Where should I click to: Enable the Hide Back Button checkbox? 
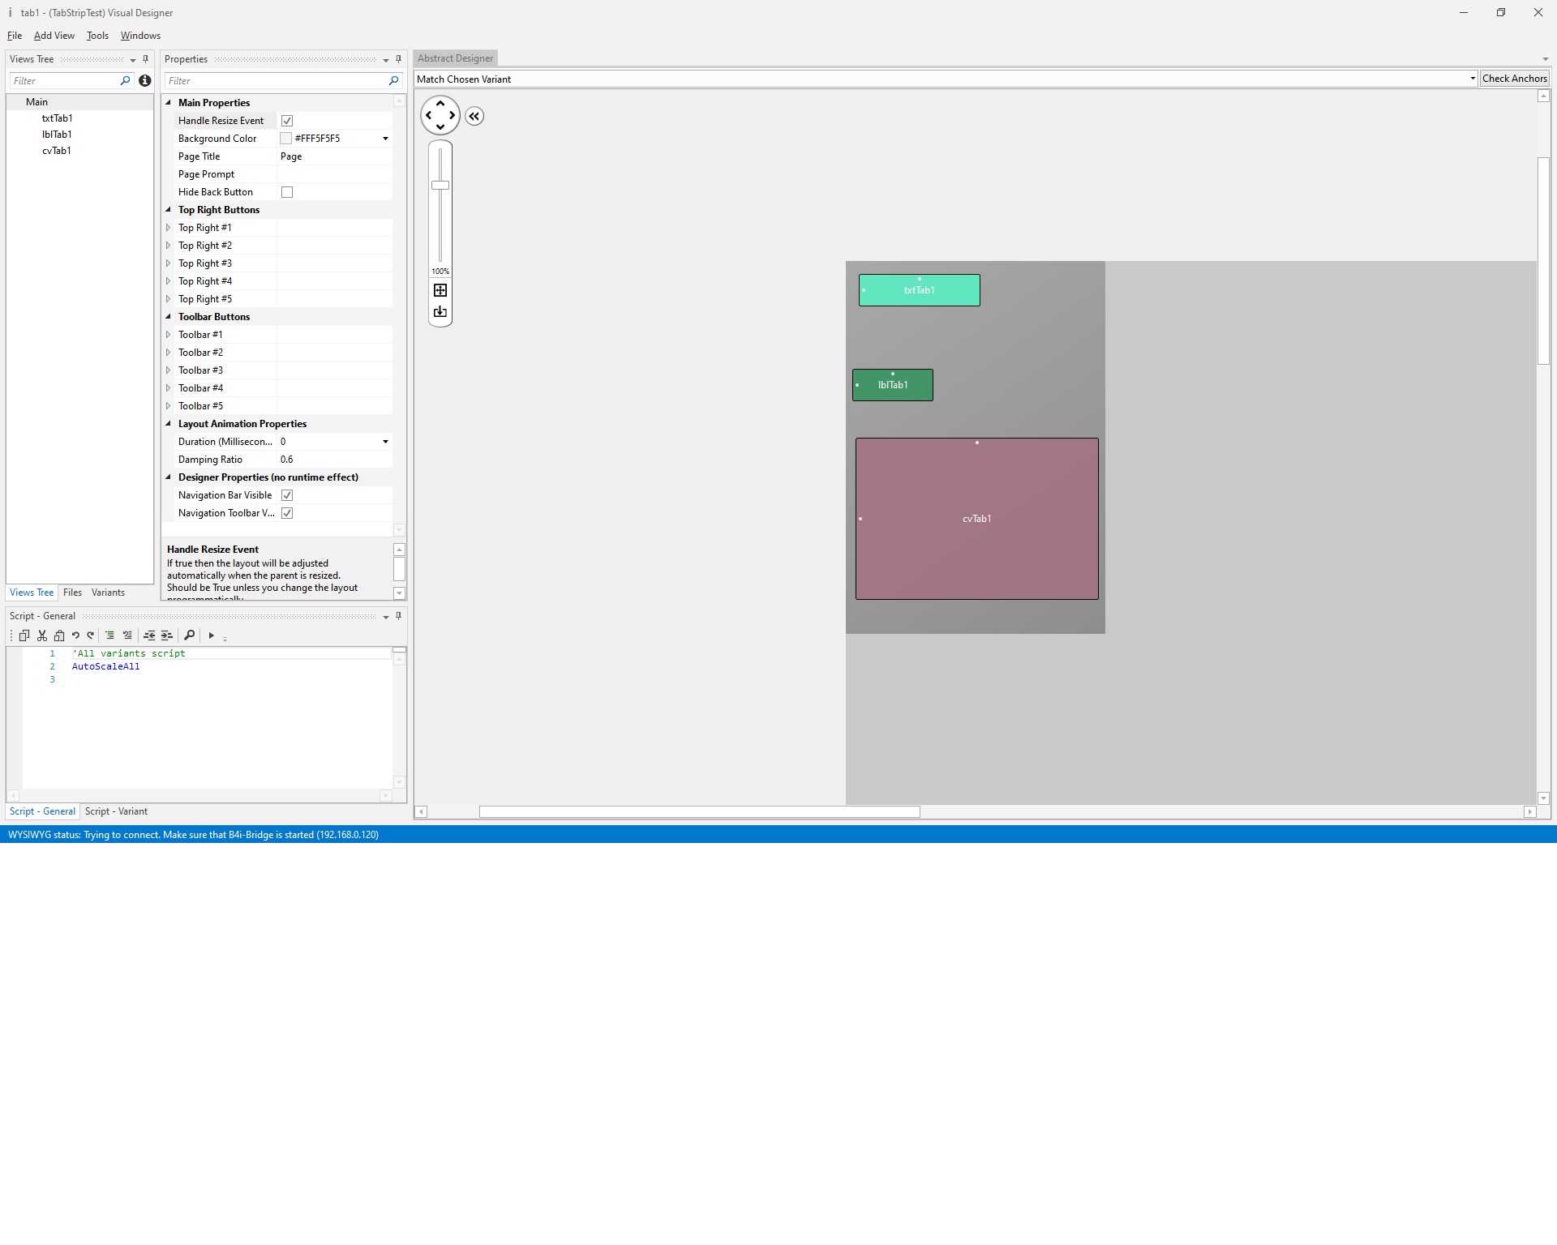click(x=287, y=192)
